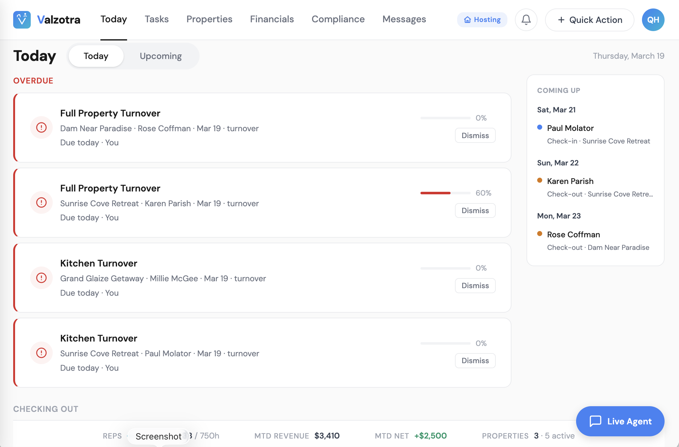
Task: Dismiss the Kitchen Turnover at Sunrise Cove Retreat
Action: tap(475, 360)
